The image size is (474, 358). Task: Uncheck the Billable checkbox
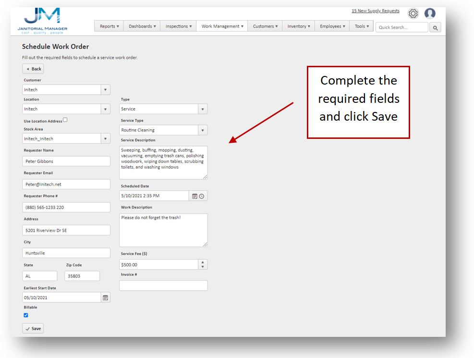26,315
